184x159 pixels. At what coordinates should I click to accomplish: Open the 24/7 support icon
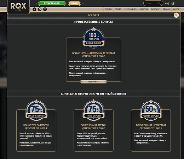point(167,3)
